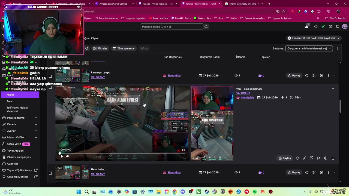Open the clip search magnifier icon
This screenshot has width=349, height=196.
point(87,48)
